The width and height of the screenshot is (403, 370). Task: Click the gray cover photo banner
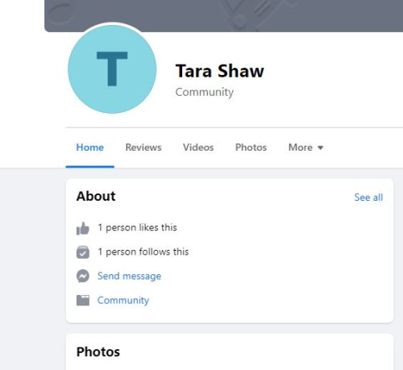pyautogui.click(x=223, y=15)
